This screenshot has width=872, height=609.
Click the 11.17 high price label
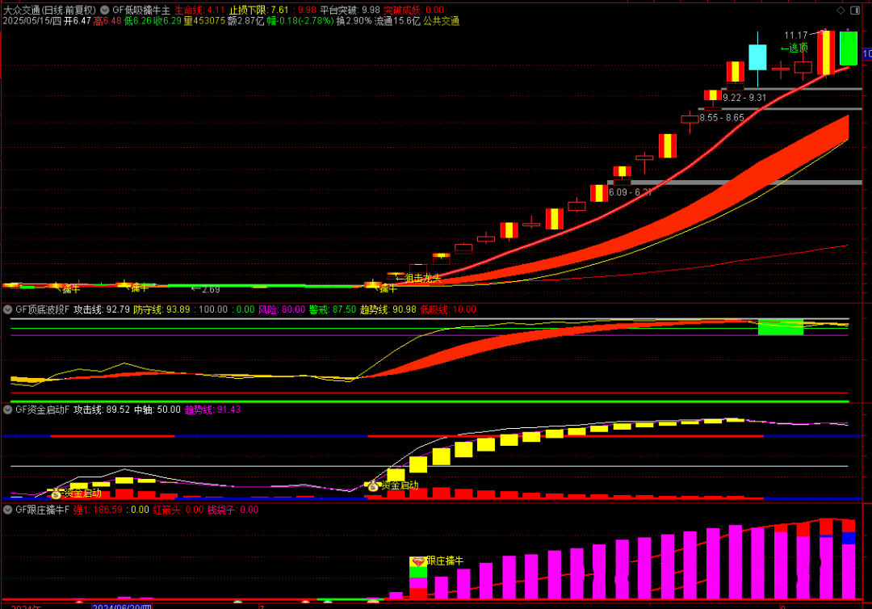tap(796, 36)
